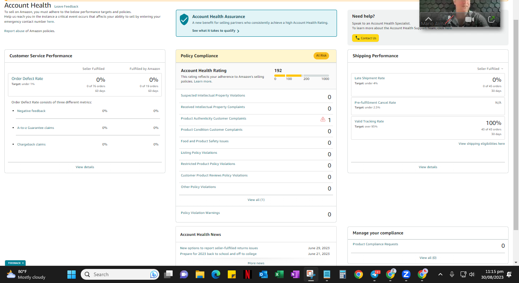Click the Contact Us button
Image resolution: width=519 pixels, height=283 pixels.
tap(365, 38)
